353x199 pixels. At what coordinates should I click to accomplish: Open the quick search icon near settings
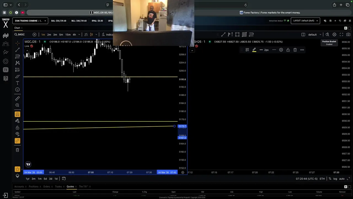click(327, 35)
